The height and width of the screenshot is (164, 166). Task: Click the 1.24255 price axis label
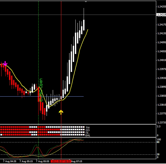tap(162, 7)
